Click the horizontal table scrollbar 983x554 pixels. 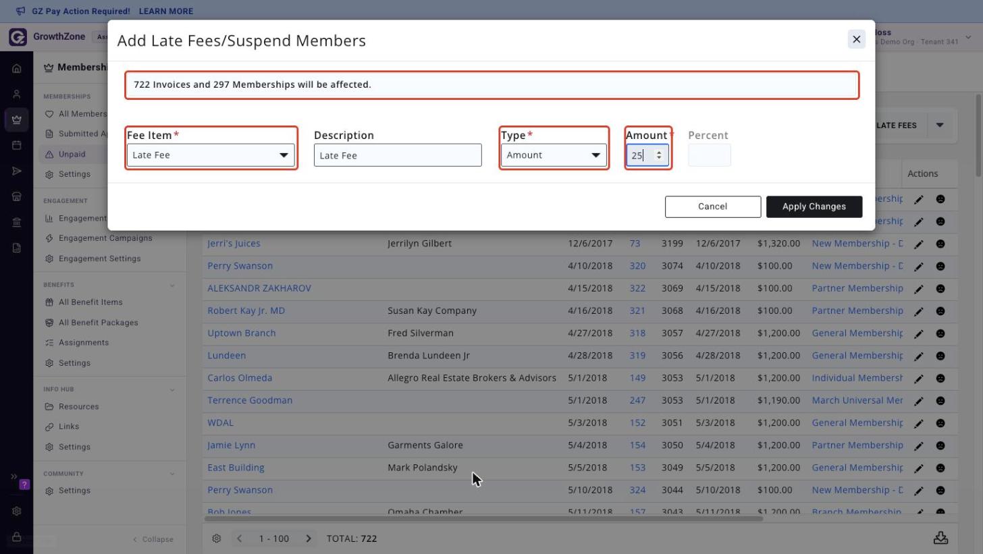point(483,518)
